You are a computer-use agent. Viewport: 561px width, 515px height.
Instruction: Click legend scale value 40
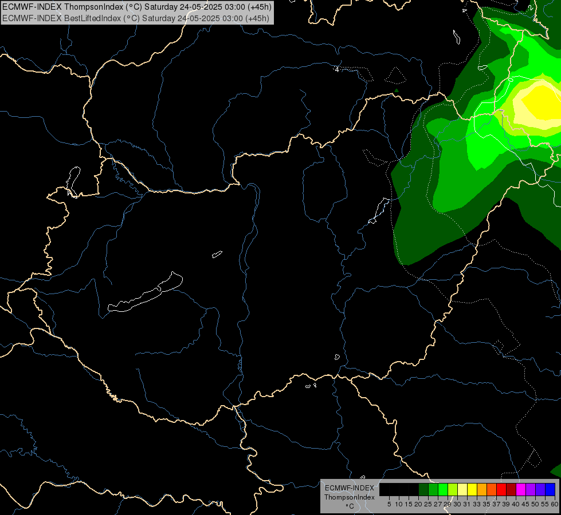(516, 504)
